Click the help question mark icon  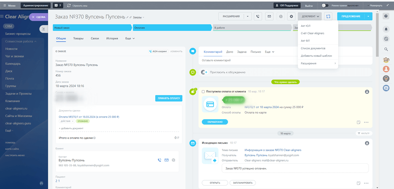pos(386,16)
